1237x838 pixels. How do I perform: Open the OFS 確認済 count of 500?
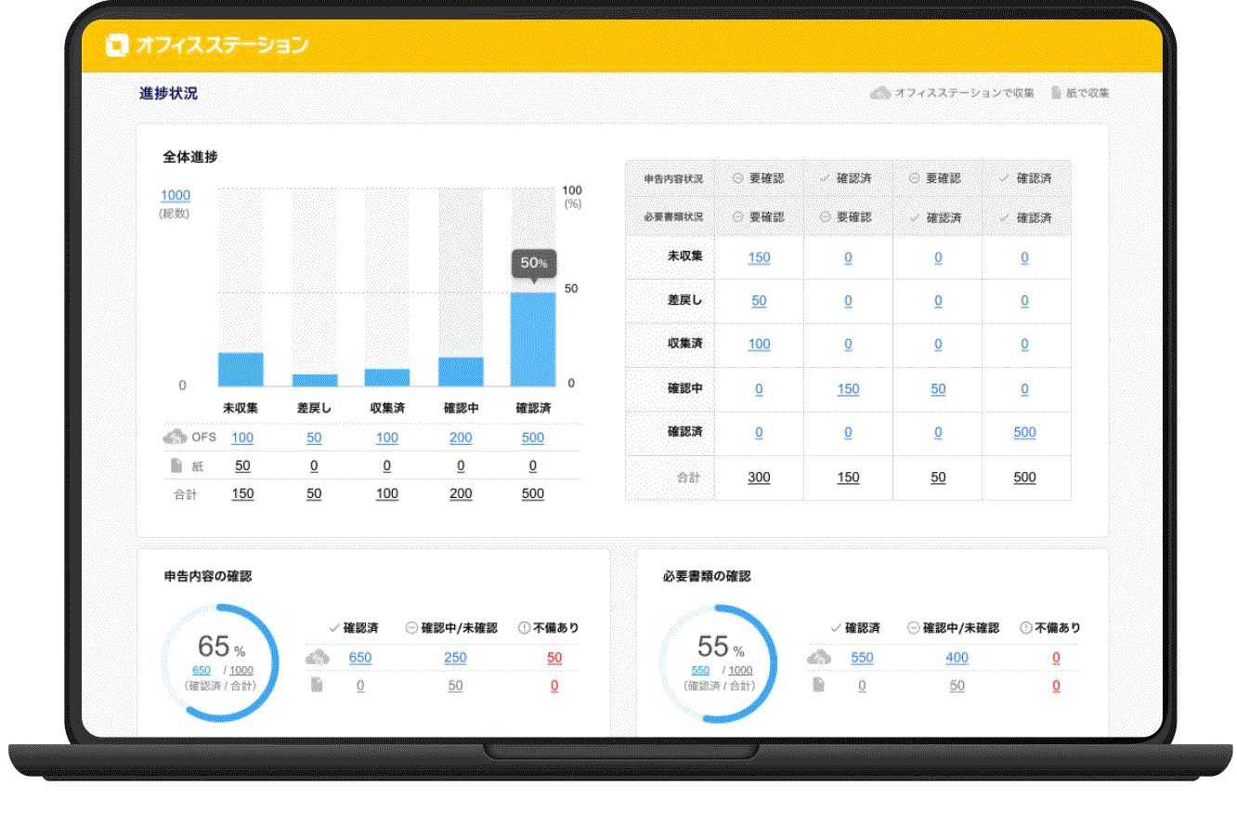(532, 438)
